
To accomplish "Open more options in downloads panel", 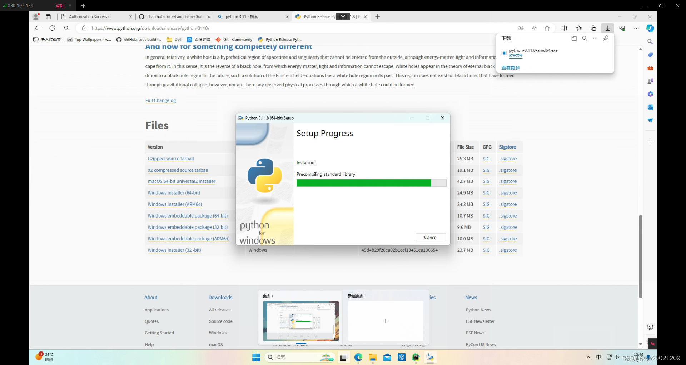I will (595, 38).
